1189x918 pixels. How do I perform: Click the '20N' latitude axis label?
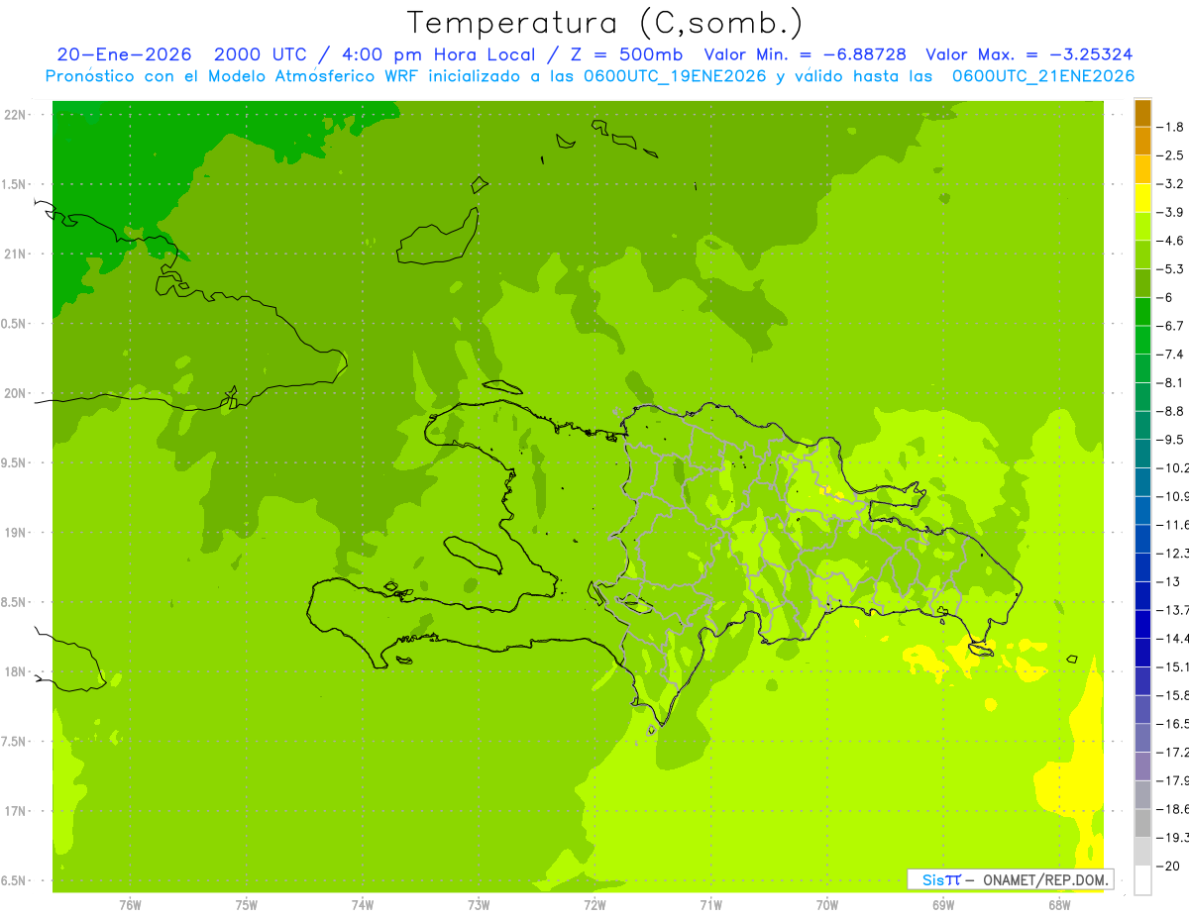pyautogui.click(x=17, y=393)
